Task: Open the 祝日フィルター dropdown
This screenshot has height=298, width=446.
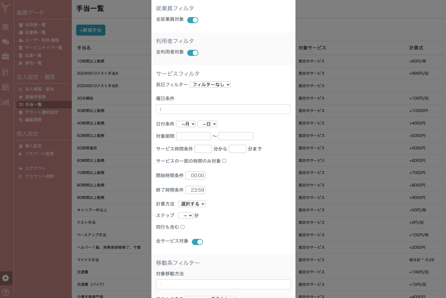Action: point(210,85)
